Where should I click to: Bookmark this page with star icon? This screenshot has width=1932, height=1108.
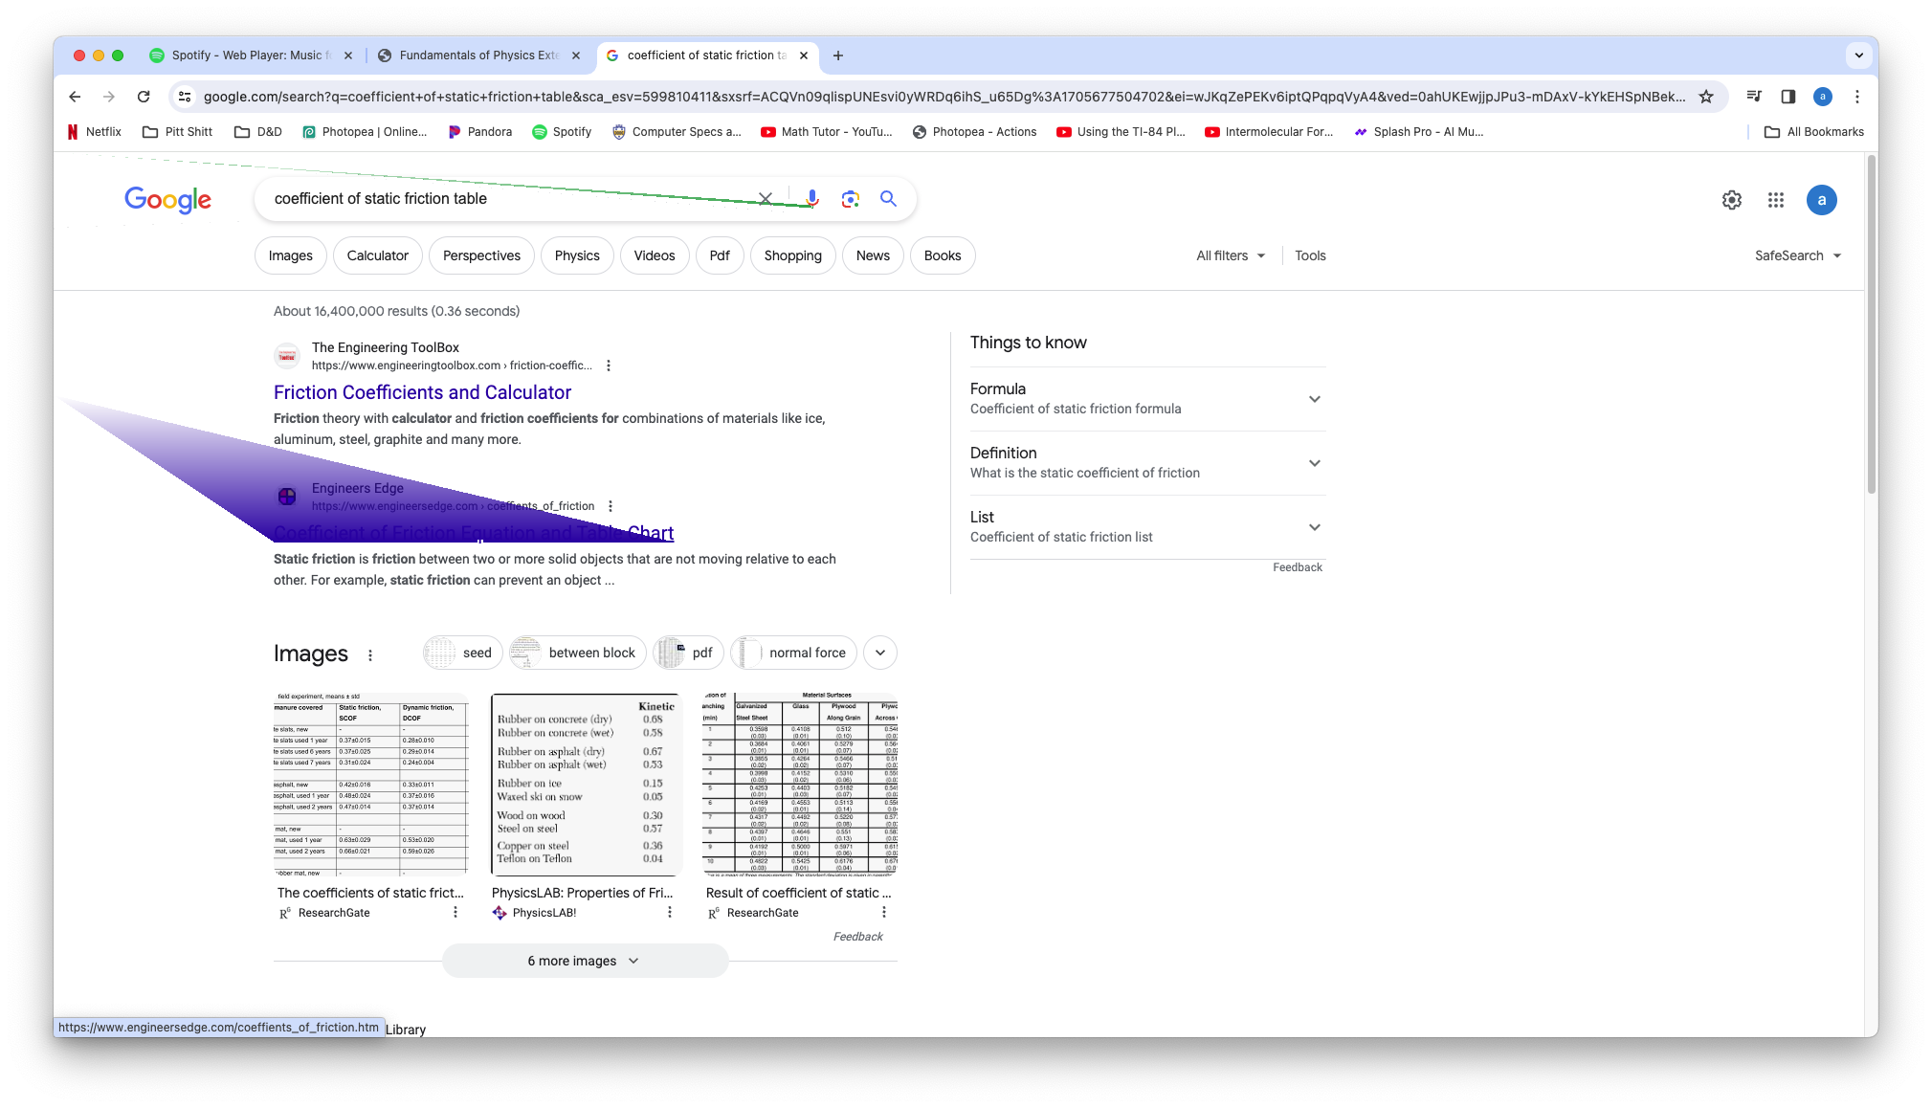pyautogui.click(x=1705, y=97)
